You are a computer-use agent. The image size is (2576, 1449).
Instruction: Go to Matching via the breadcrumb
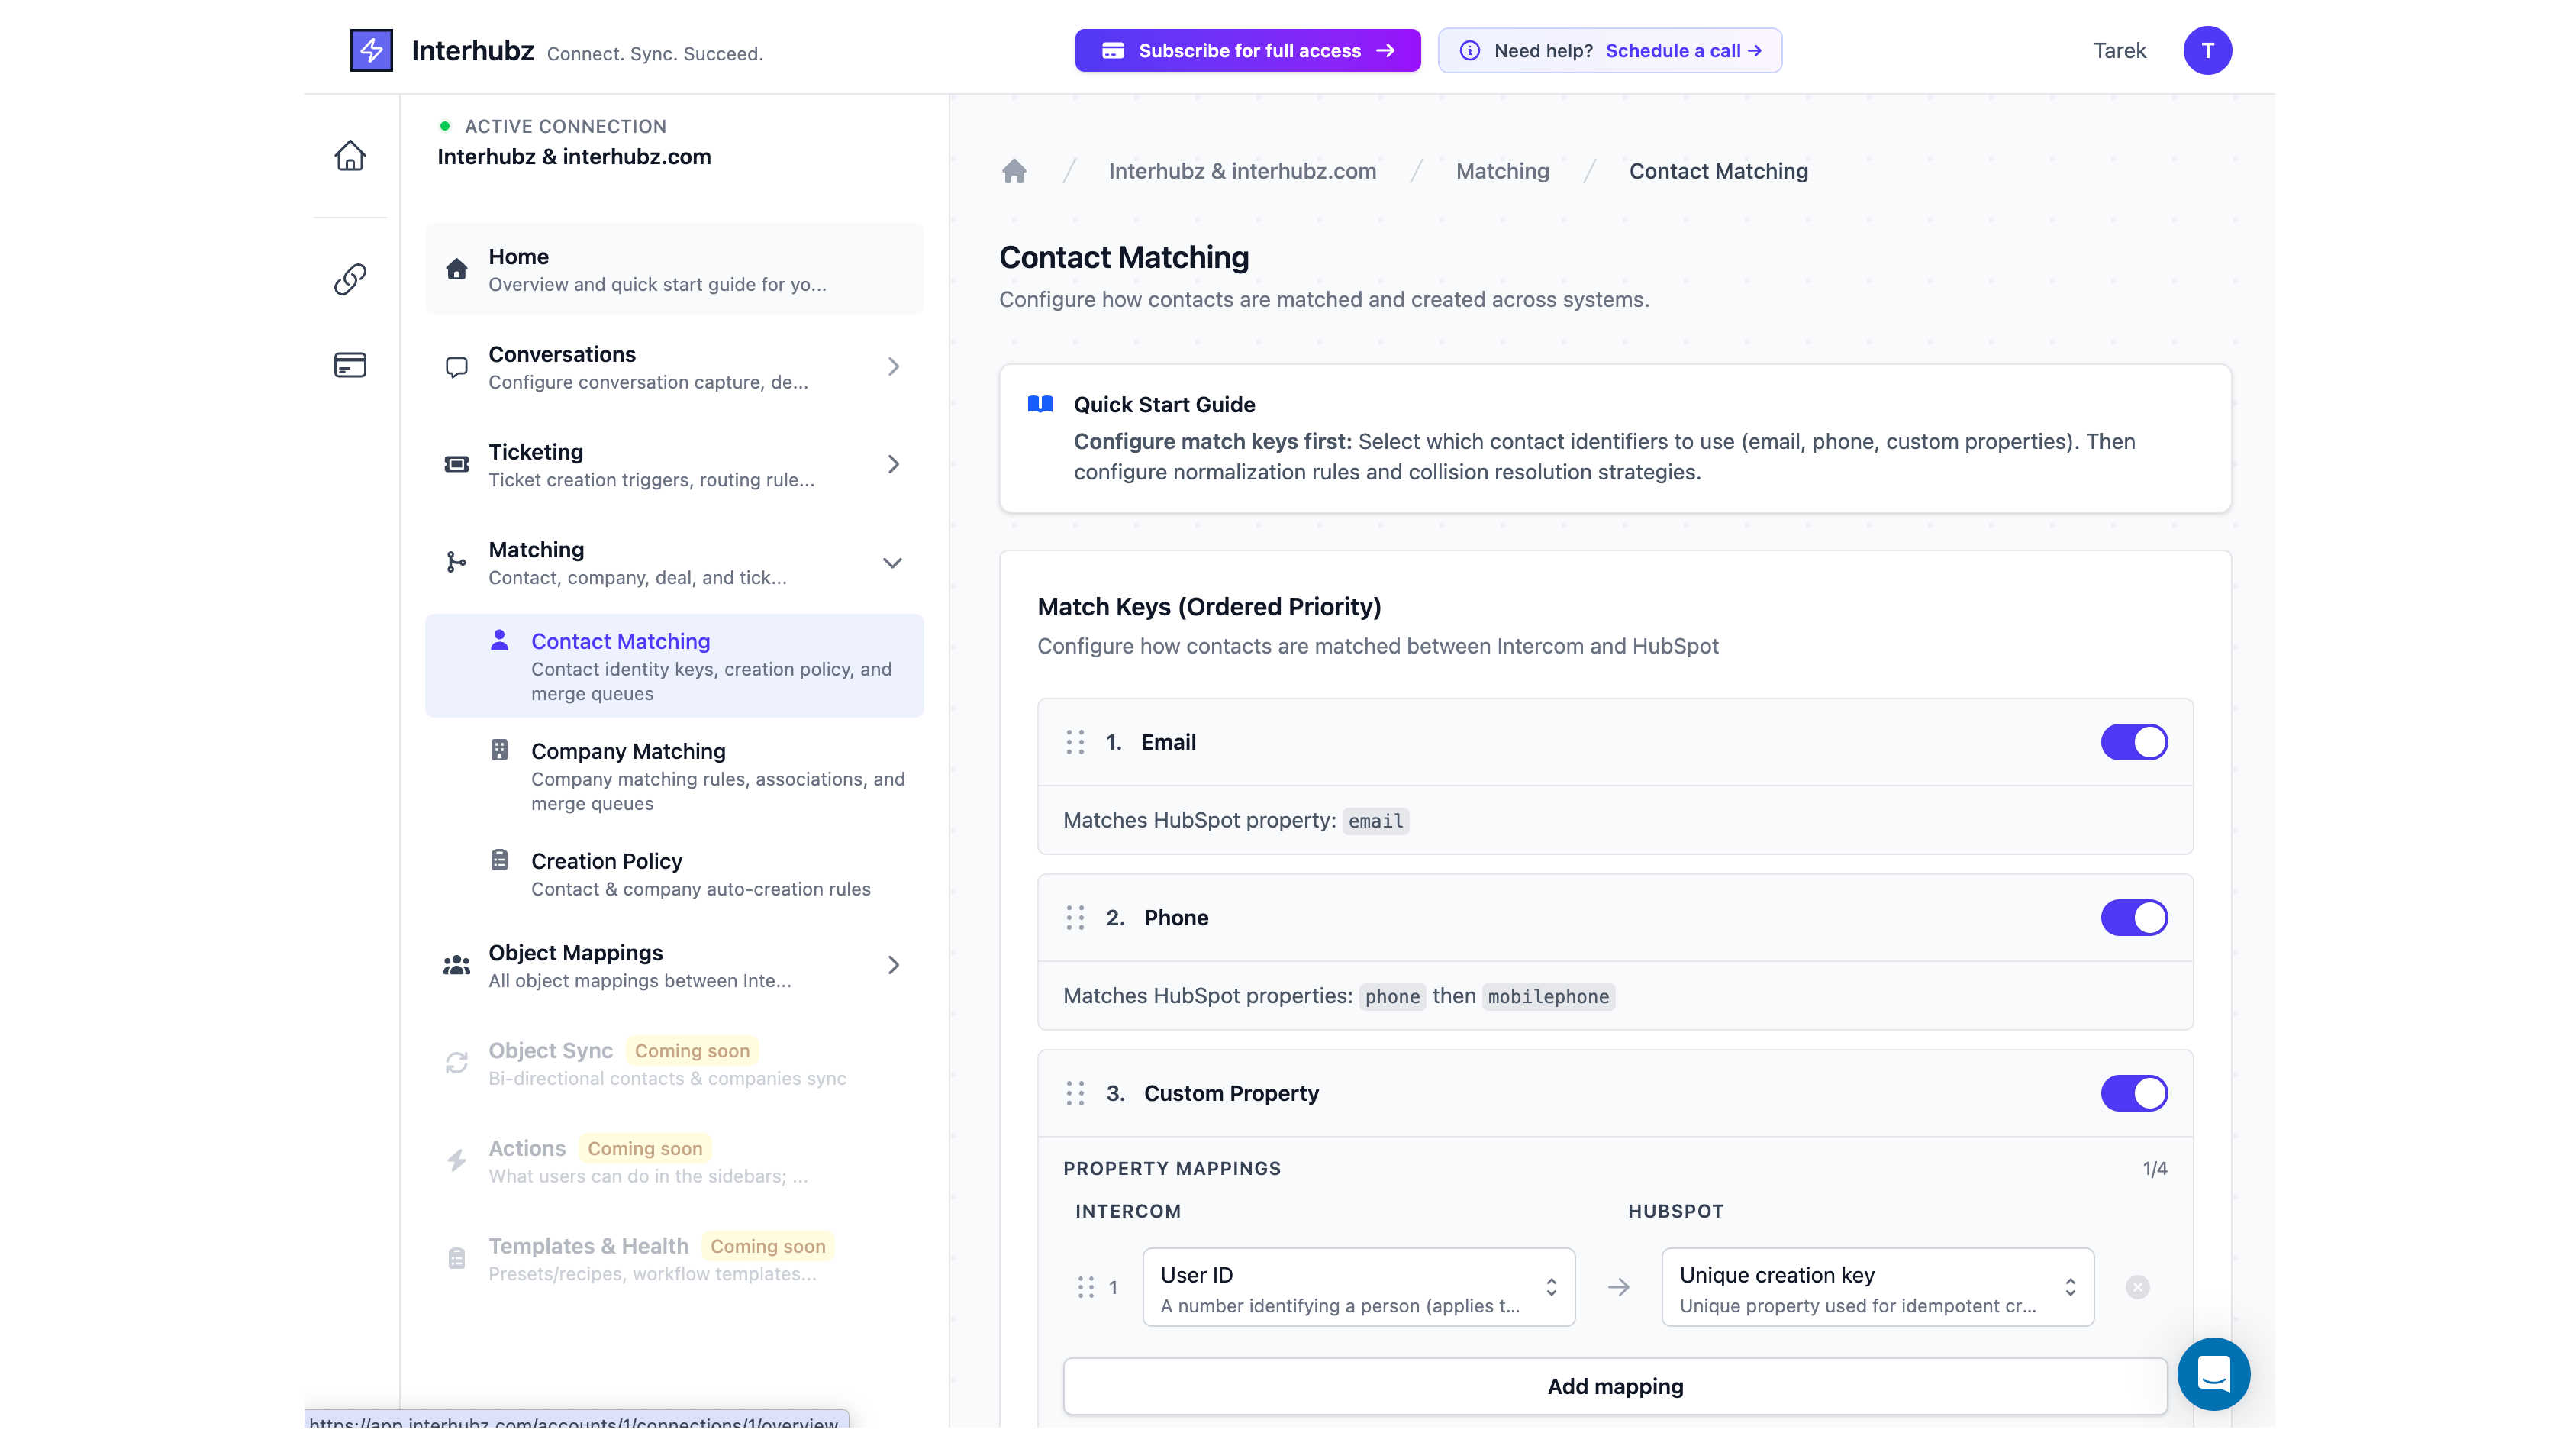coord(1502,171)
